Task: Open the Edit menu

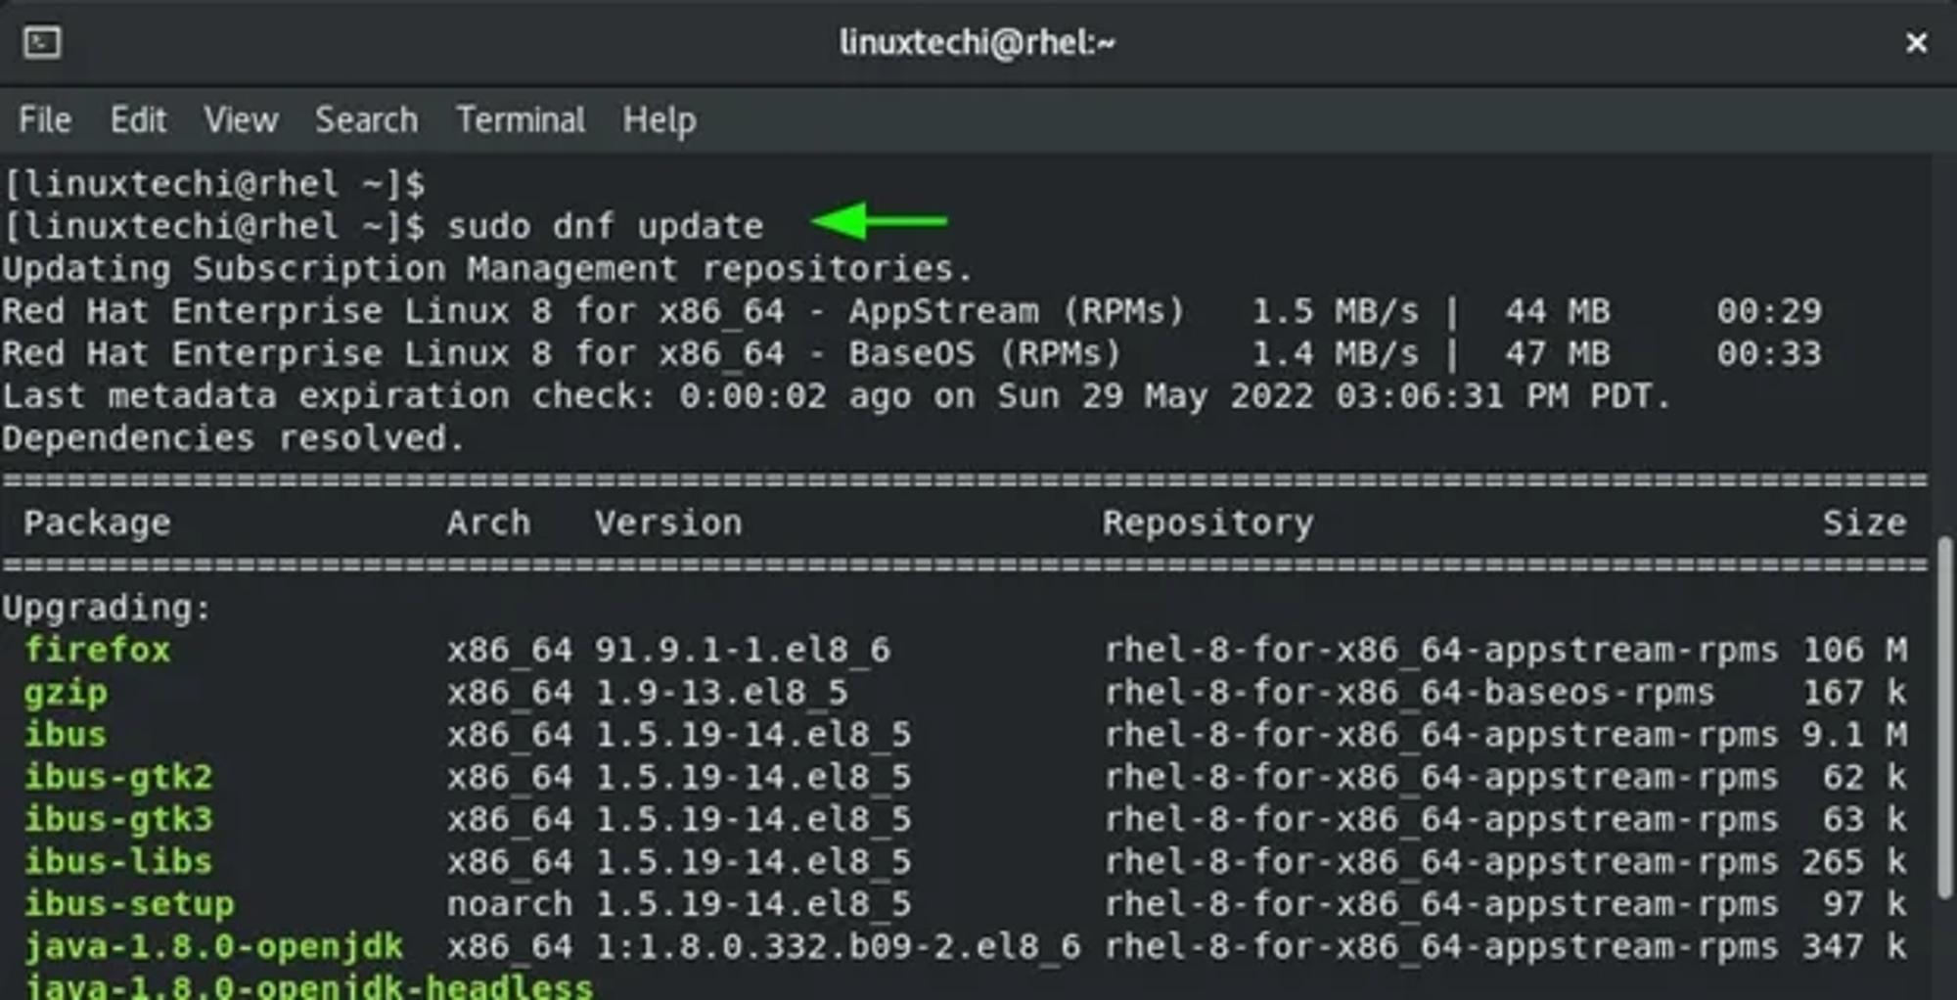Action: [138, 120]
